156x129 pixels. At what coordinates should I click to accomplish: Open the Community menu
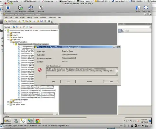click(x=52, y=18)
